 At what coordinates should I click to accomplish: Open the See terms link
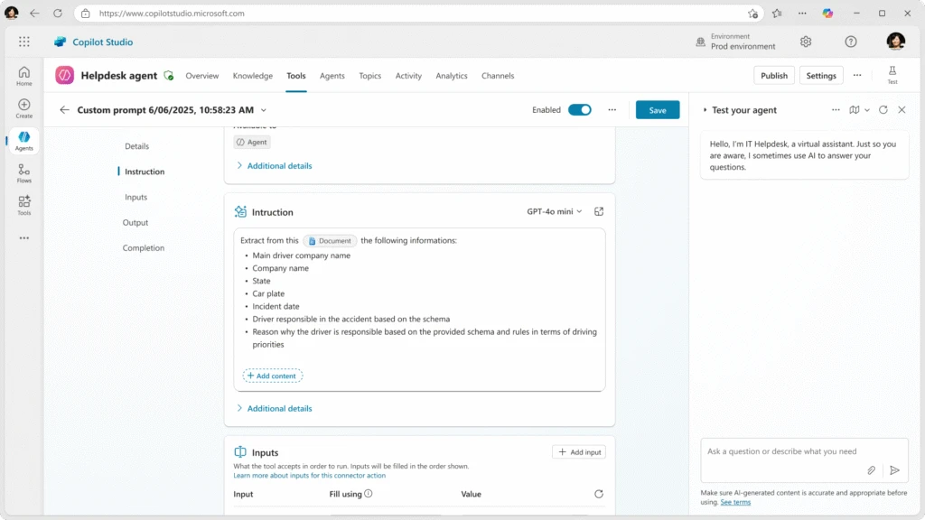click(734, 502)
